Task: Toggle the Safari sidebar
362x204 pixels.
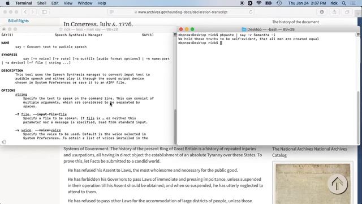Action: [44, 12]
